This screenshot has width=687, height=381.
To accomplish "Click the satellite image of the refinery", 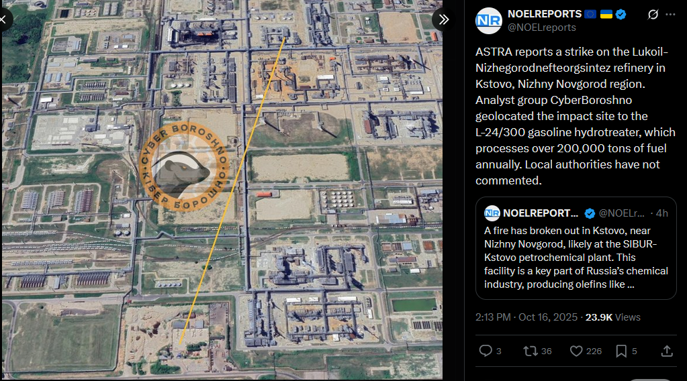I will 222,189.
